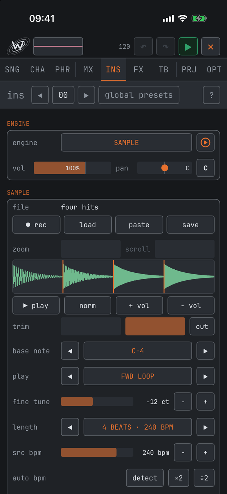The image size is (227, 494).
Task: Open the TB tab
Action: (163, 69)
